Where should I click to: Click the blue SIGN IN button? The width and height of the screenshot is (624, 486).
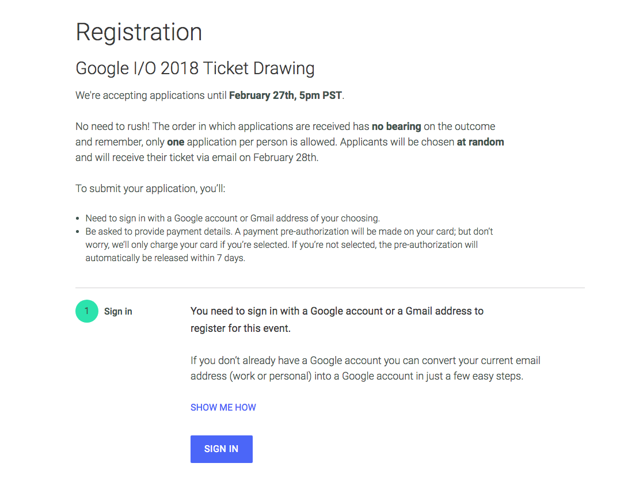(x=221, y=449)
